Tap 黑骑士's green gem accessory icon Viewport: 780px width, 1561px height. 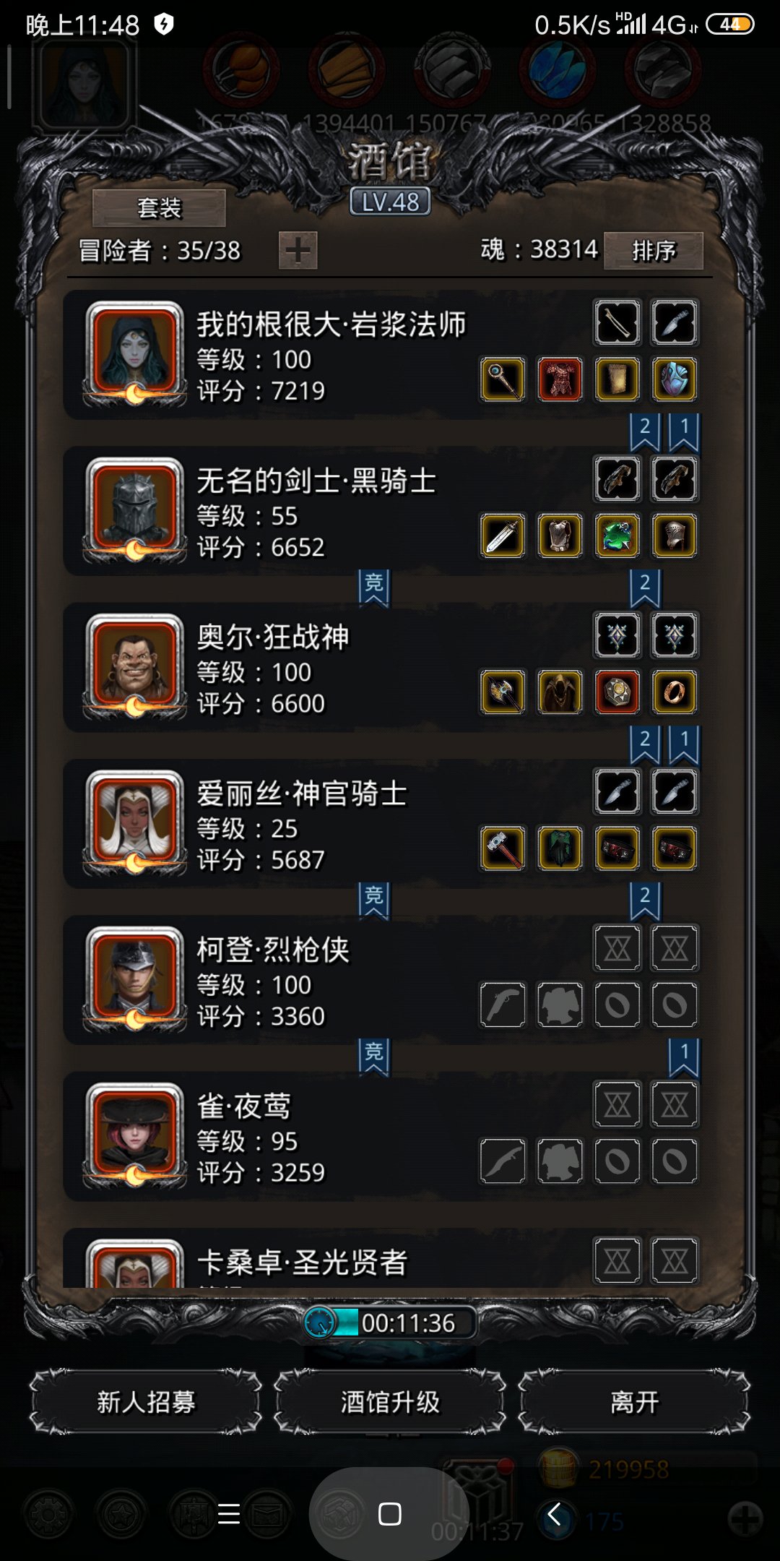(x=617, y=536)
